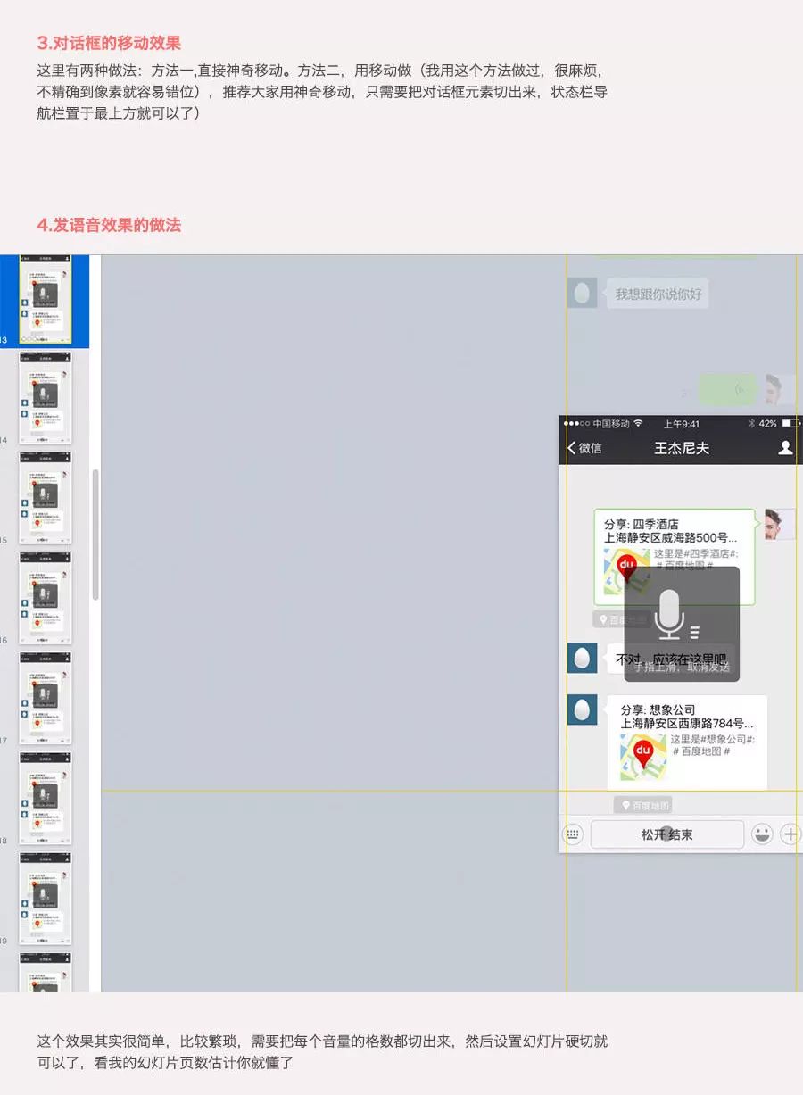Tap the keyboard toggle icon beside 松开 结束

[x=573, y=834]
